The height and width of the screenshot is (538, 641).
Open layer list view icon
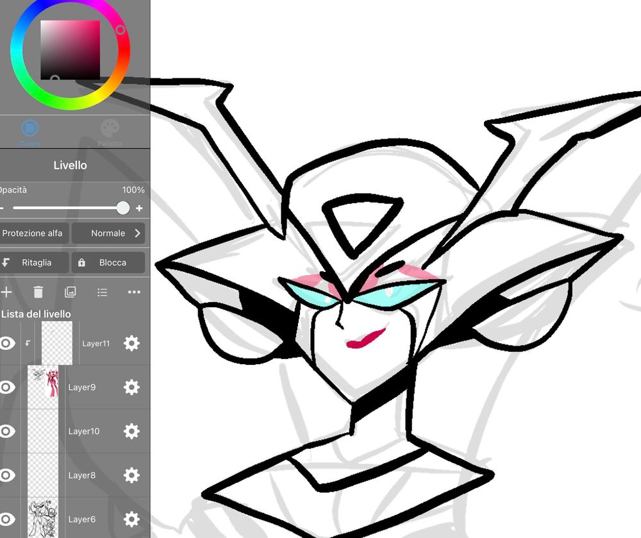(x=102, y=292)
